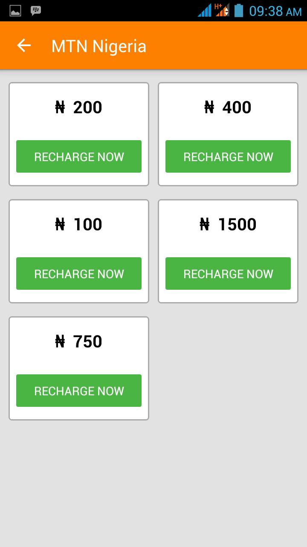Pick the ₦750 amount label
This screenshot has height=547, width=307.
[x=79, y=341]
